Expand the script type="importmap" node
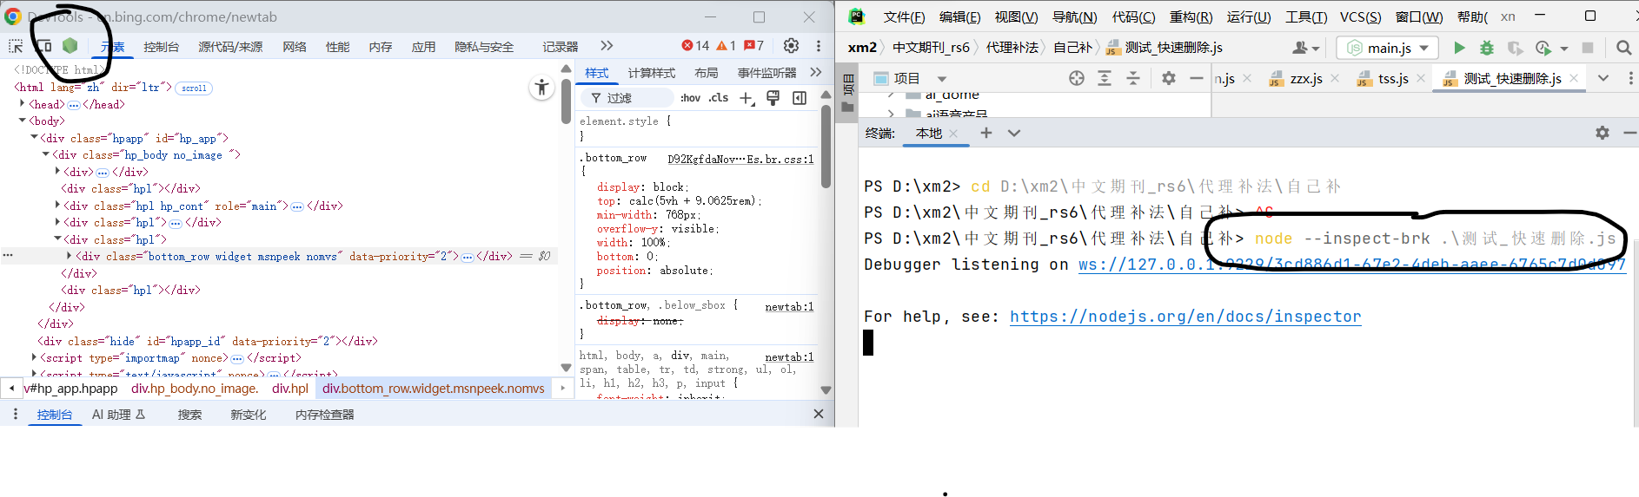The height and width of the screenshot is (497, 1639). coord(34,356)
